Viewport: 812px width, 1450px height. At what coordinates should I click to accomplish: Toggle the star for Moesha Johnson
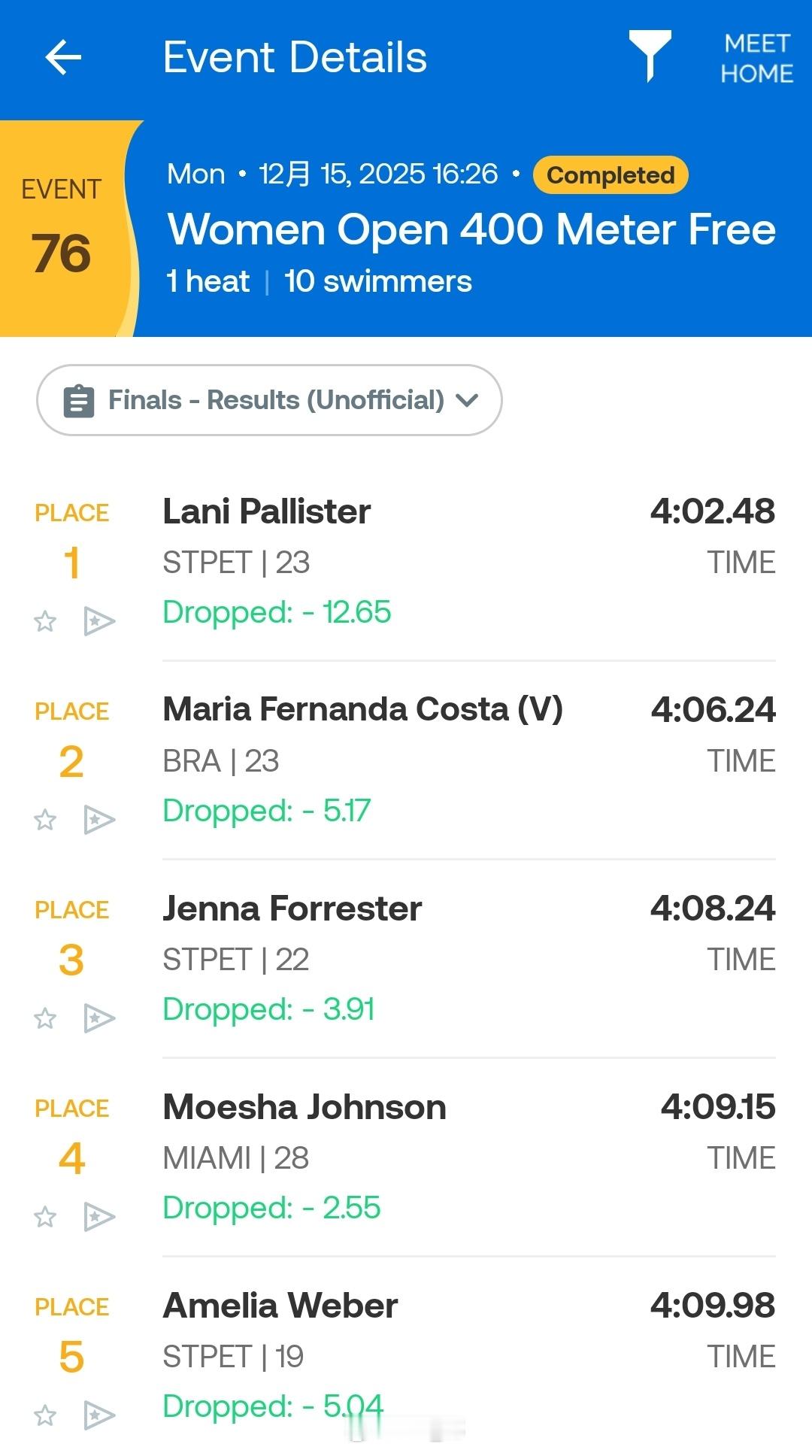point(45,1217)
